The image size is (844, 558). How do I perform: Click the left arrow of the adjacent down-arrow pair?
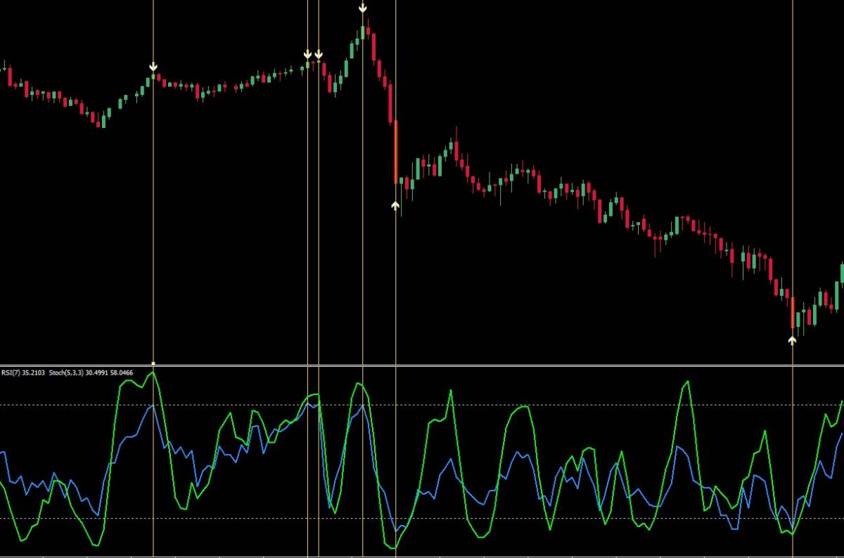307,54
